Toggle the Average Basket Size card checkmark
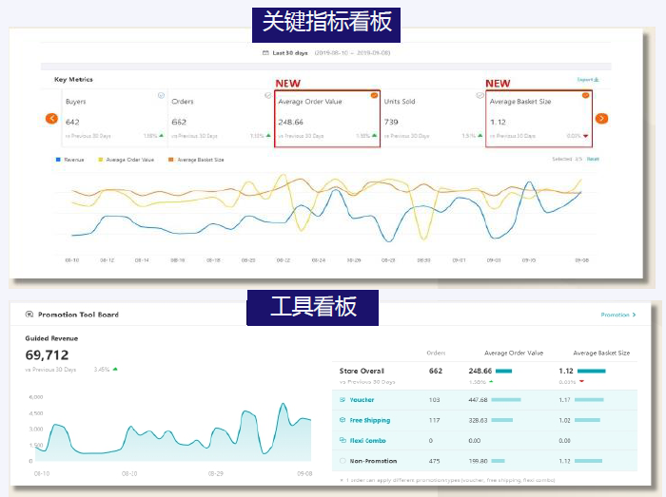 click(x=585, y=95)
